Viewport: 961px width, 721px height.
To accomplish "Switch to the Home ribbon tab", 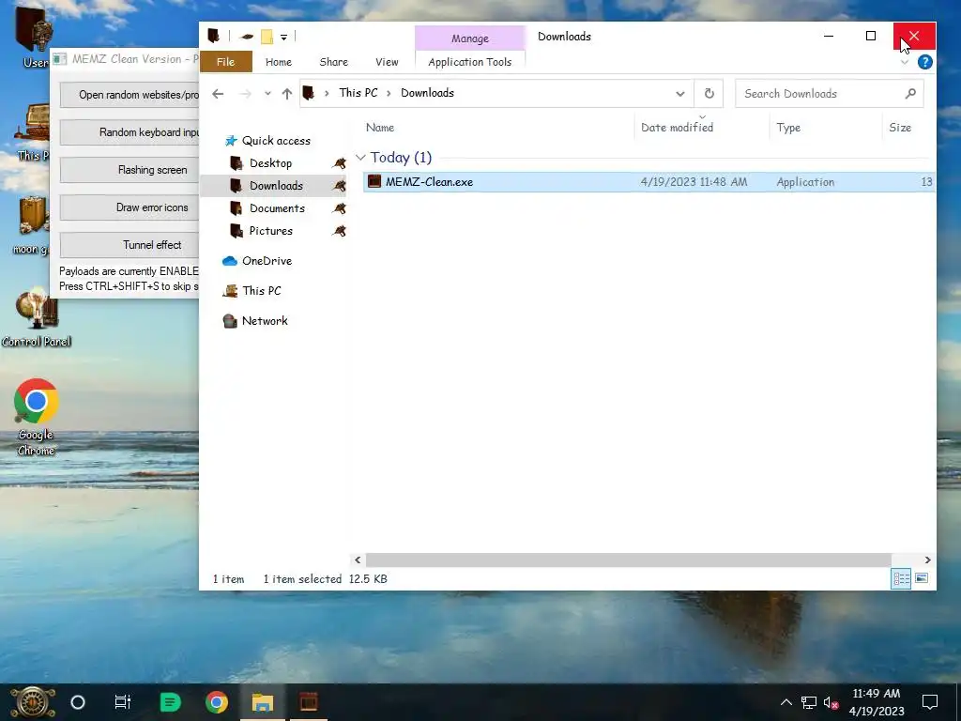I will pyautogui.click(x=278, y=62).
